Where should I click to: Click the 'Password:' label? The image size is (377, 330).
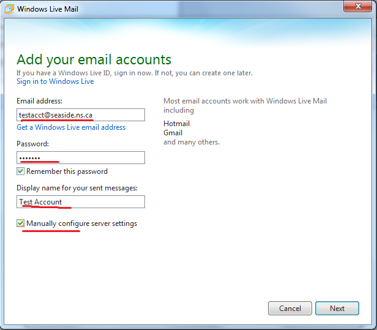tap(32, 144)
